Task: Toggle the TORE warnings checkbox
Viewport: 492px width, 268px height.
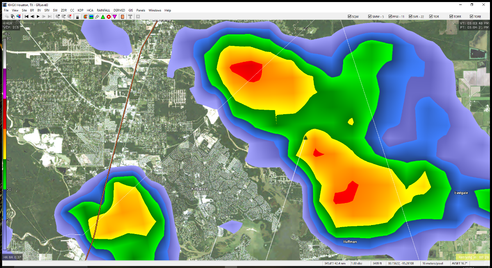Action: click(x=471, y=16)
